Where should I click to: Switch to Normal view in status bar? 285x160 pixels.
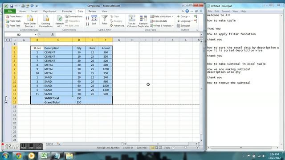coord(153,148)
